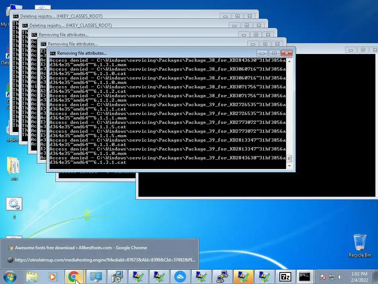Switch to the otnolatrnup.com Chrome window entry
This screenshot has height=284, width=378.
(100, 260)
